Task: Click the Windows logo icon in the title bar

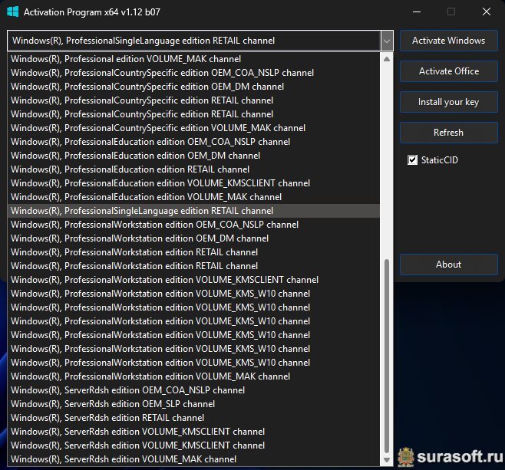Action: [13, 12]
